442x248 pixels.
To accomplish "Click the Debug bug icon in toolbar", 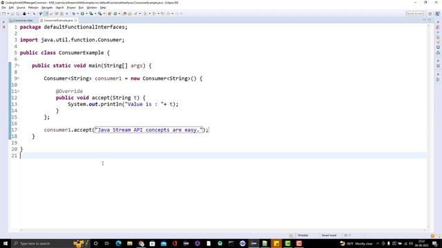I will point(74,14).
